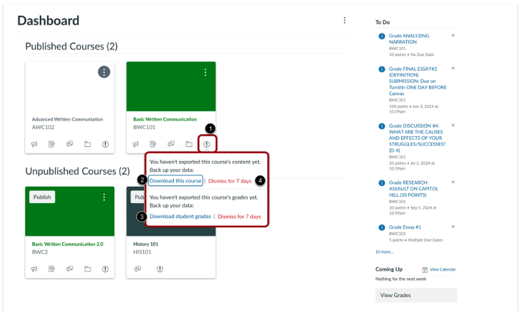Open Discussions icon on BWC101 card
Image resolution: width=527 pixels, height=311 pixels.
171,144
